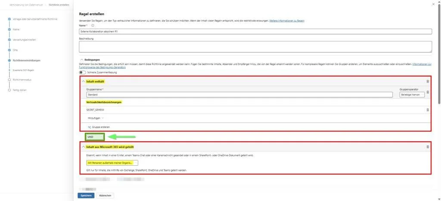
Task: Remove the SECRET_GEHEIM label with its trash icon
Action: click(x=427, y=110)
